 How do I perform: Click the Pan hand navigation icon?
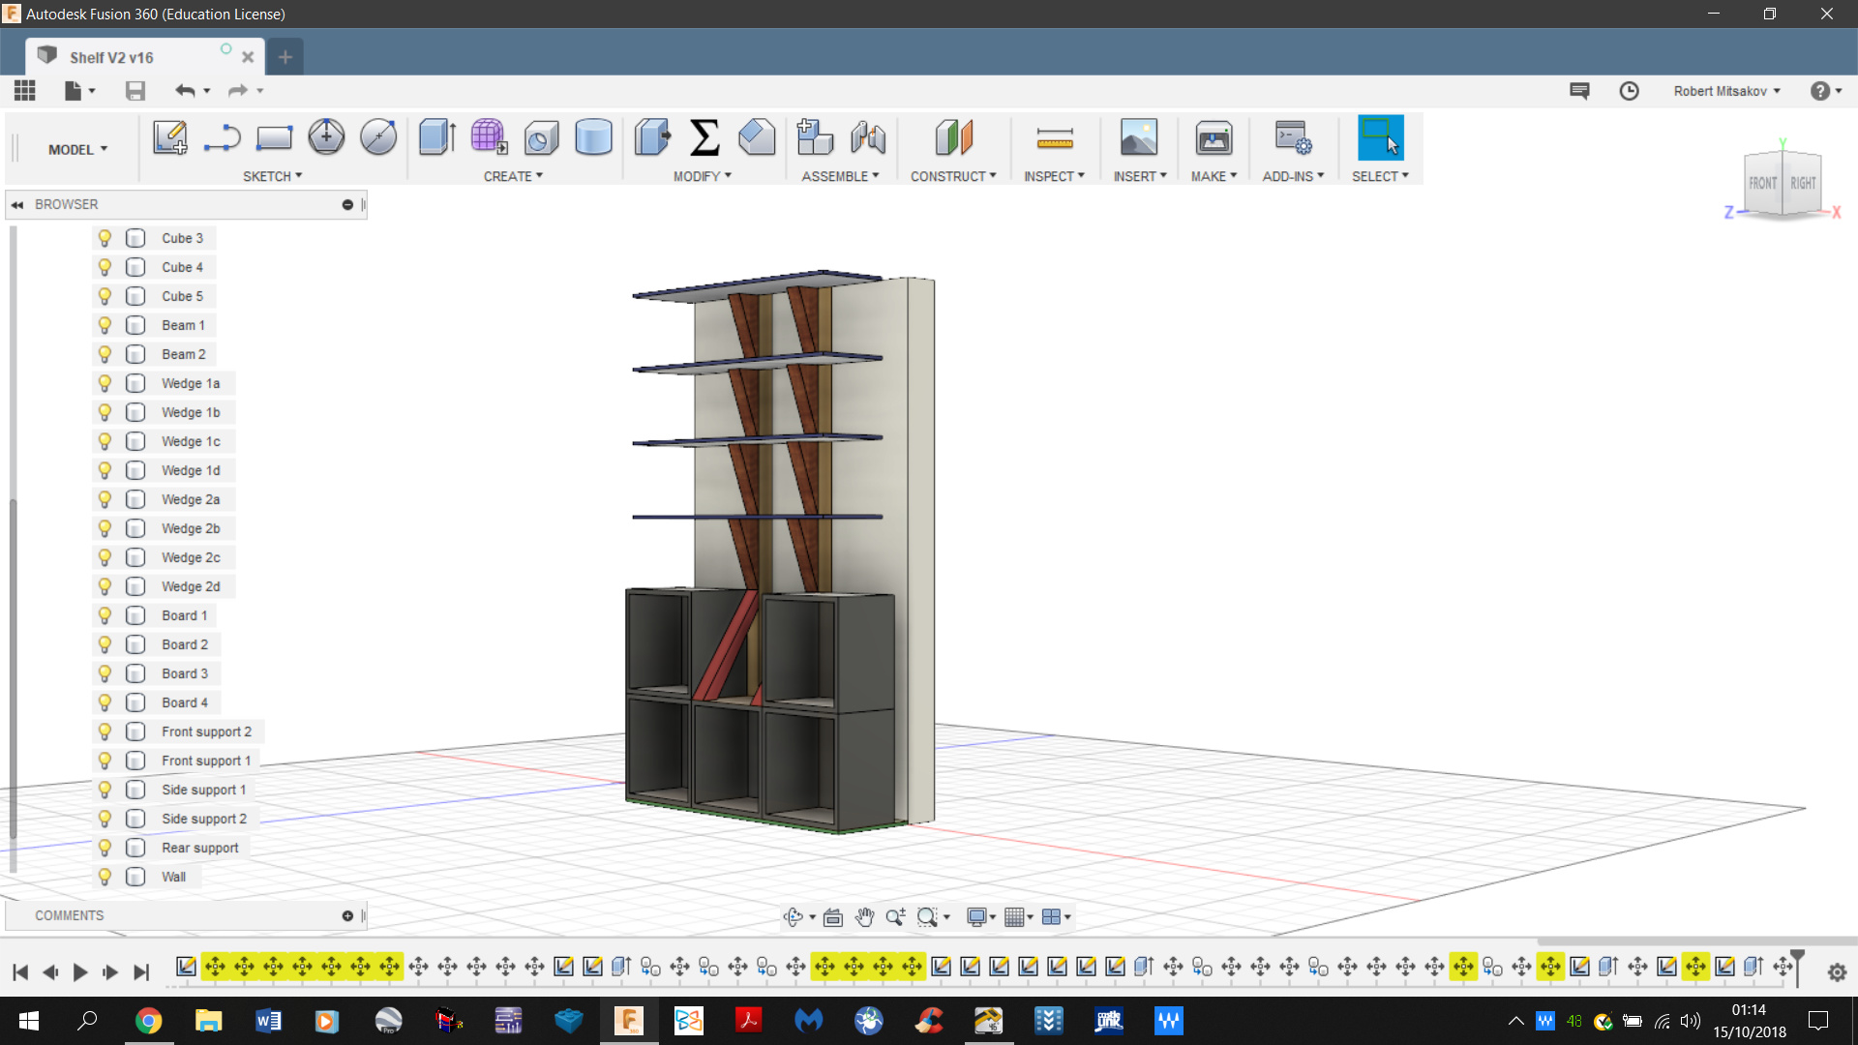click(x=864, y=916)
